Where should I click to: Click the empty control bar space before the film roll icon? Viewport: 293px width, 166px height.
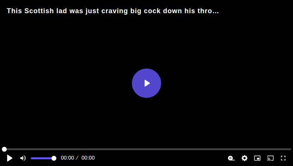point(161,158)
